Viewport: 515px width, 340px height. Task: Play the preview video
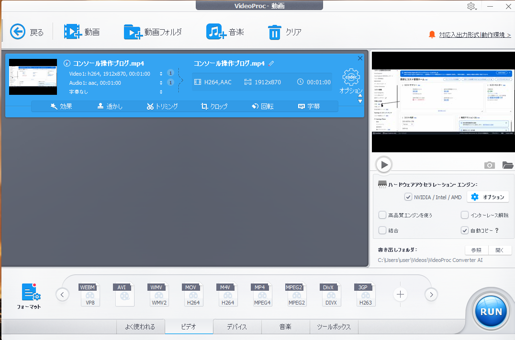coord(384,165)
